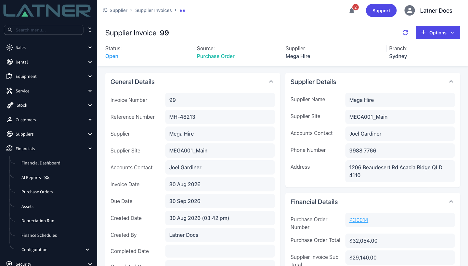Click the Support button
The height and width of the screenshot is (266, 468).
(381, 10)
